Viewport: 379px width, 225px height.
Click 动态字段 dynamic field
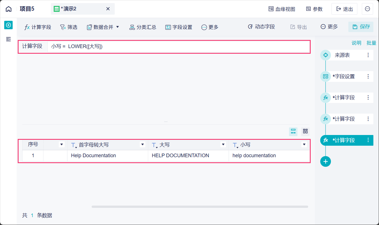coord(261,27)
